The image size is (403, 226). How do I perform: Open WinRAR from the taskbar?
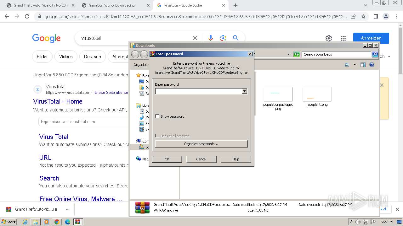click(x=78, y=222)
